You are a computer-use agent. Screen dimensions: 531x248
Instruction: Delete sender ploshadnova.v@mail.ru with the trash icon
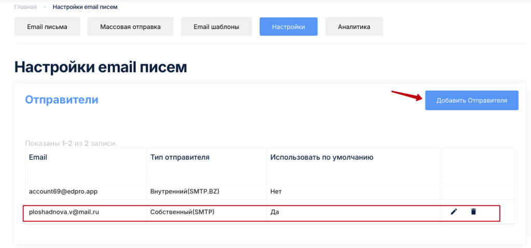pos(473,212)
